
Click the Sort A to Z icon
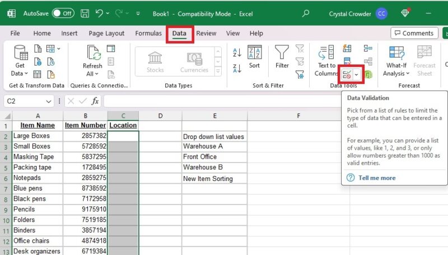[237, 52]
